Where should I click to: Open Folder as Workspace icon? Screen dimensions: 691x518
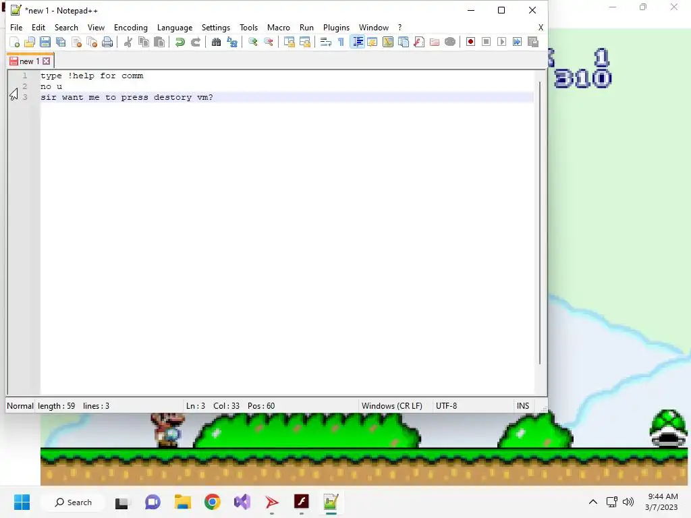coord(435,42)
